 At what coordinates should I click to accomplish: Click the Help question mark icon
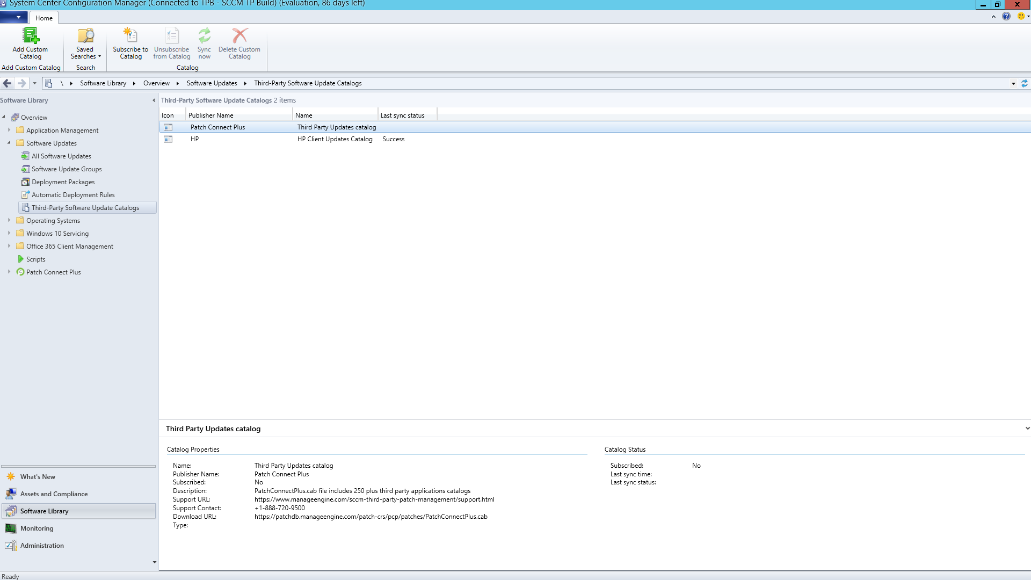[1006, 16]
